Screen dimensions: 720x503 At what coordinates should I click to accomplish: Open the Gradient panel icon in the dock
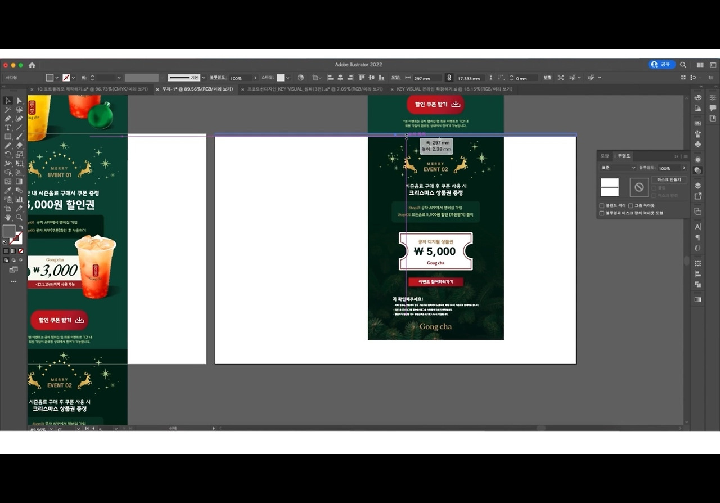coord(698,299)
